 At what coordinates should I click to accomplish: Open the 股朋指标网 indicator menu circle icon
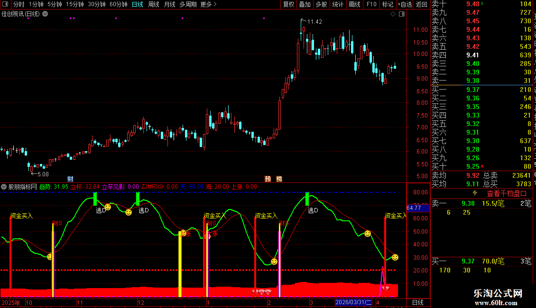point(4,187)
